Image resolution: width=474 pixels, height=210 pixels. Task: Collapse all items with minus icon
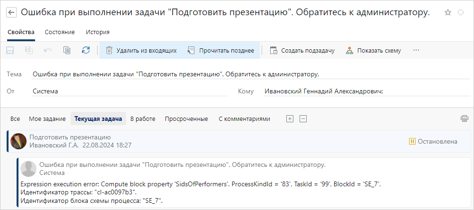click(303, 119)
